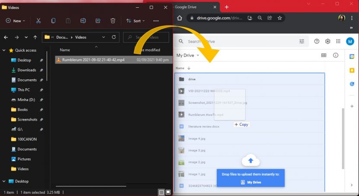Open the New dropdown in File Explorer
The image size is (359, 196).
tap(15, 21)
